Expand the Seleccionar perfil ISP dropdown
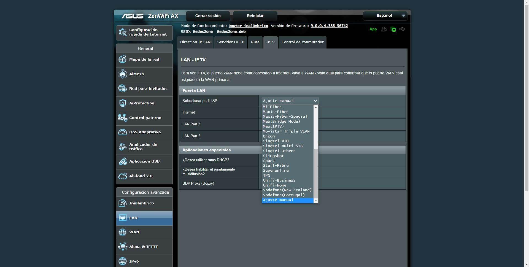Screen dimensions: 529x267 coord(289,101)
